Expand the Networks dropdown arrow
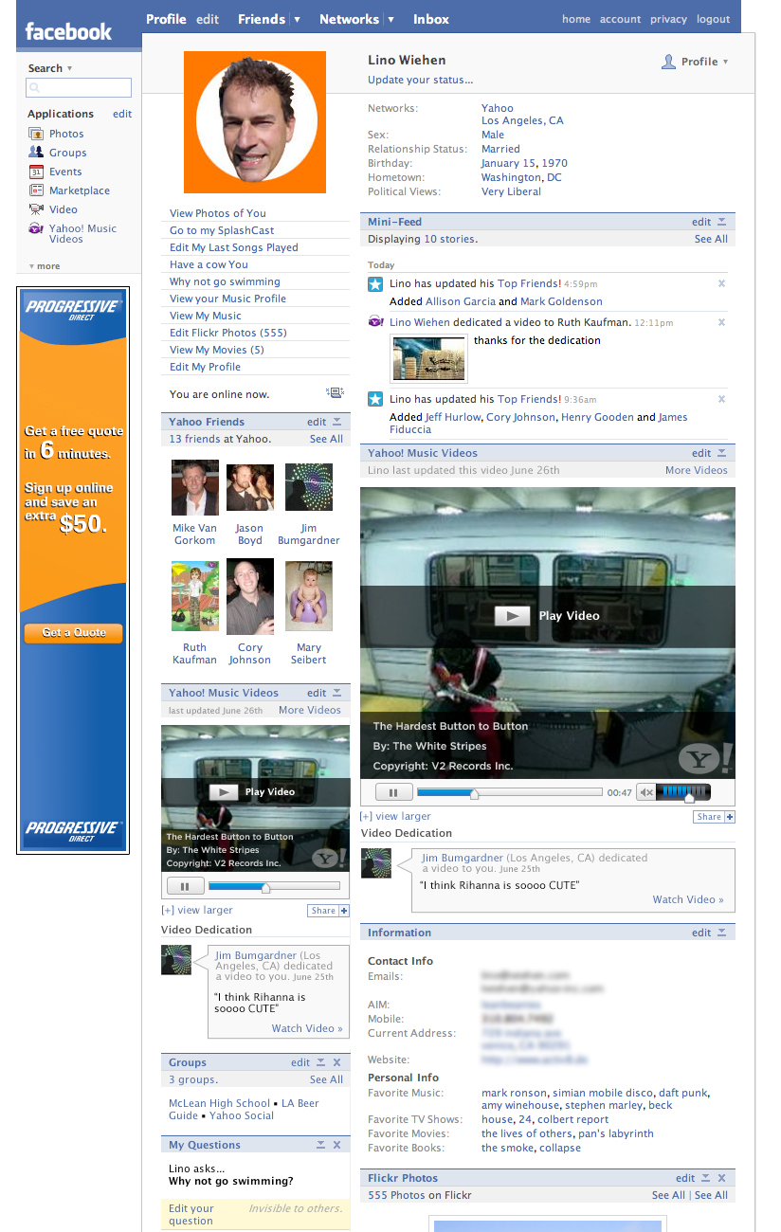The height and width of the screenshot is (1232, 781). pyautogui.click(x=390, y=19)
